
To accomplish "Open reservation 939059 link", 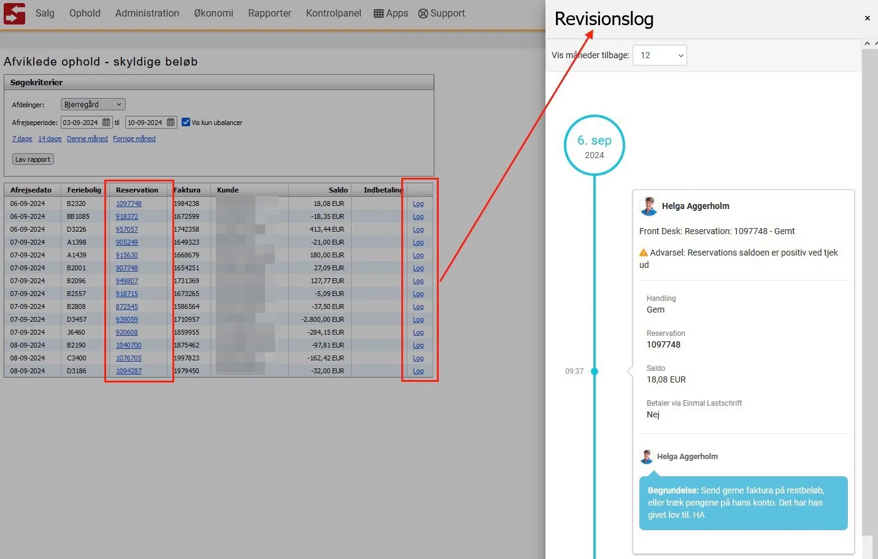I will click(127, 320).
